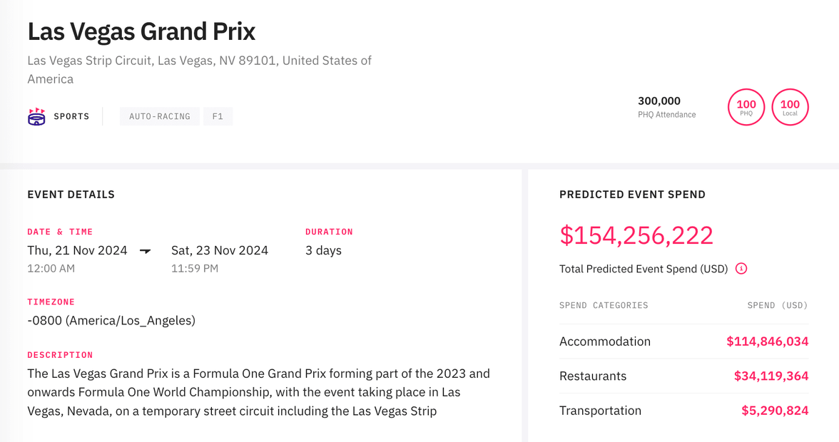Click the SPORTS category label
Screen dimensions: 839x442
tap(71, 115)
